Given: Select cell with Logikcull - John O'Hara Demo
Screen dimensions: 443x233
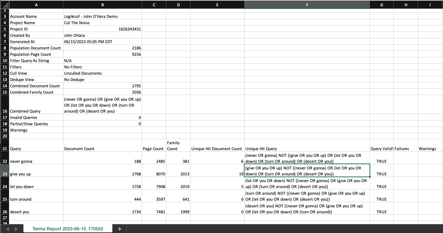Looking at the screenshot, I should (x=103, y=17).
